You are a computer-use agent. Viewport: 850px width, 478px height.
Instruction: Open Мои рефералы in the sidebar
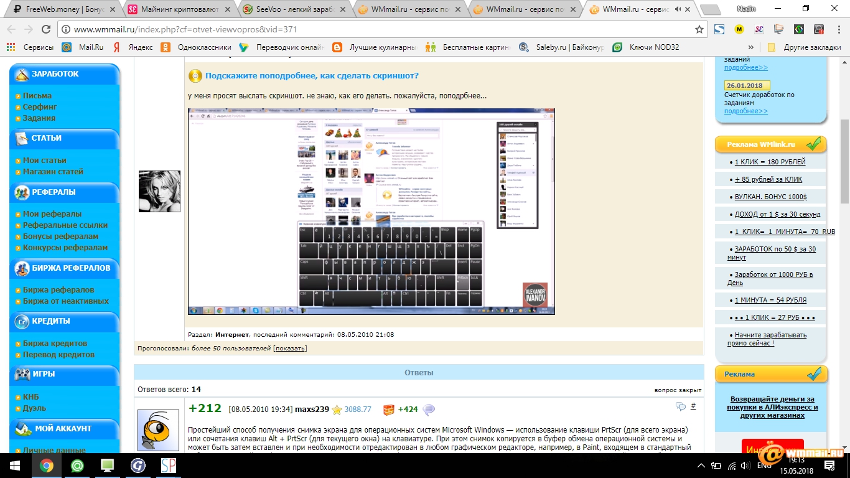(52, 214)
